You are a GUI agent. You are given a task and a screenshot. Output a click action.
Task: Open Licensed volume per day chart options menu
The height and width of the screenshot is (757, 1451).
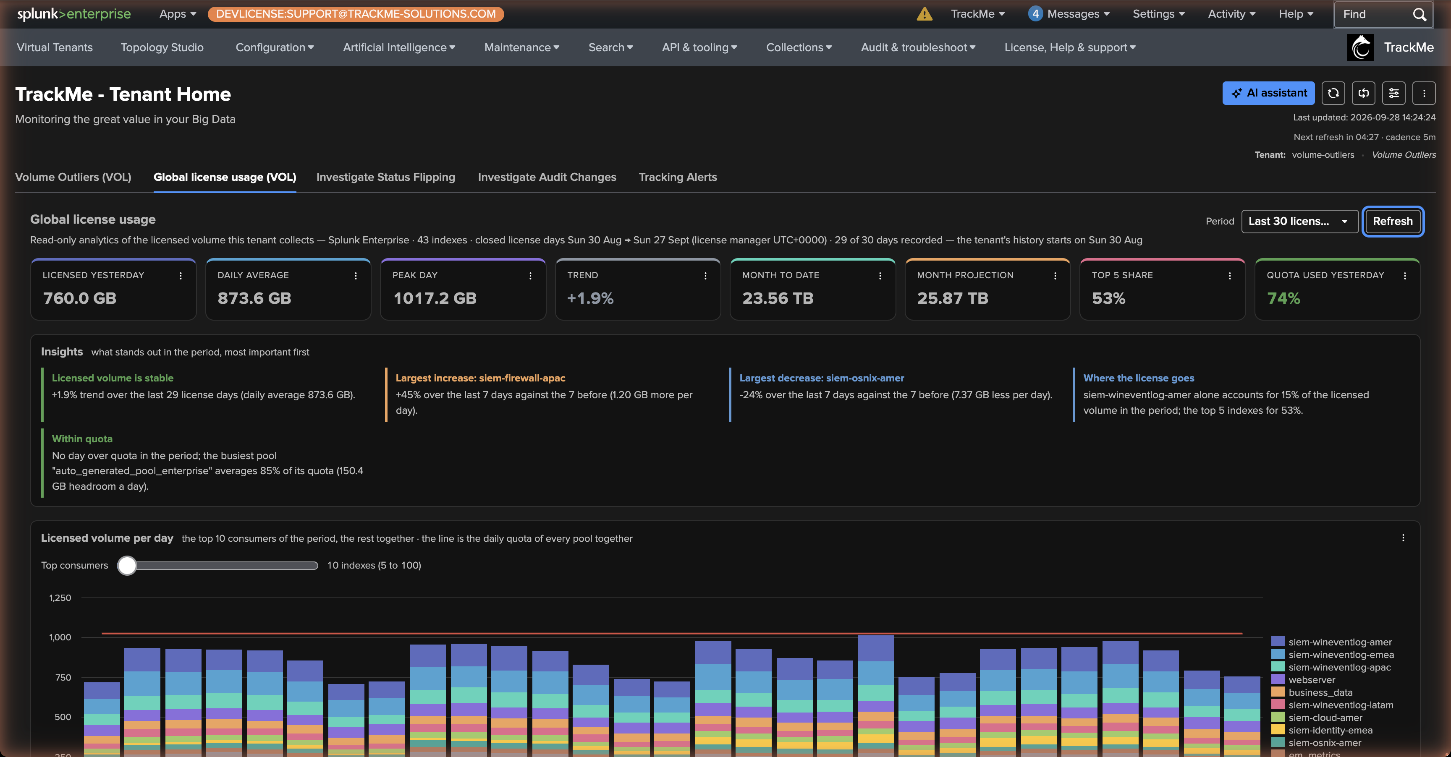[1403, 538]
